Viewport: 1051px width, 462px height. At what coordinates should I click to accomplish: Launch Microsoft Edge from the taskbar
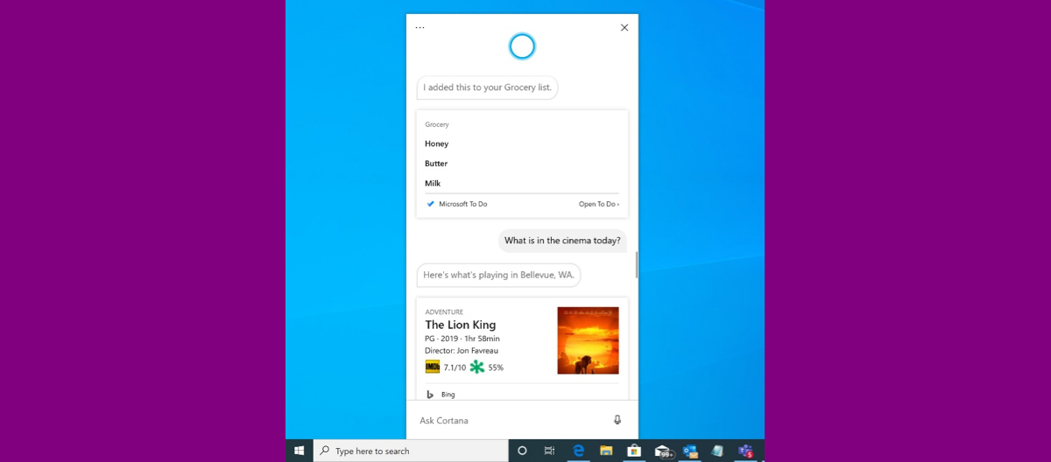click(x=578, y=451)
